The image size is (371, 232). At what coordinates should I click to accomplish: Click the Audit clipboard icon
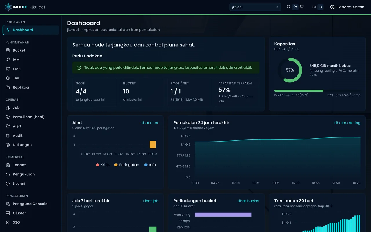click(x=8, y=135)
